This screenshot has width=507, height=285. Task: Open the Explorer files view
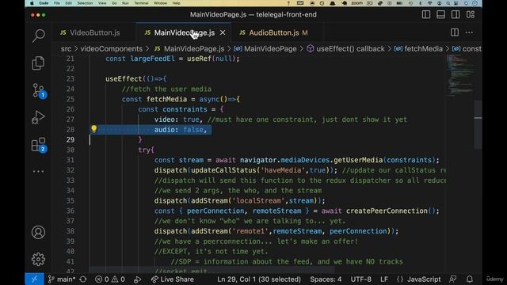[38, 63]
